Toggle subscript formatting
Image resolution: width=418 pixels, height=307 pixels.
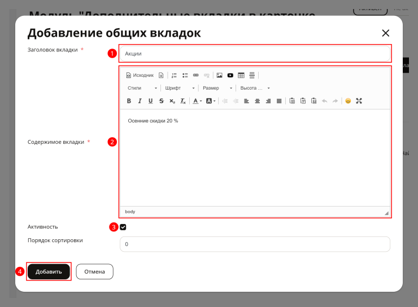coord(172,101)
